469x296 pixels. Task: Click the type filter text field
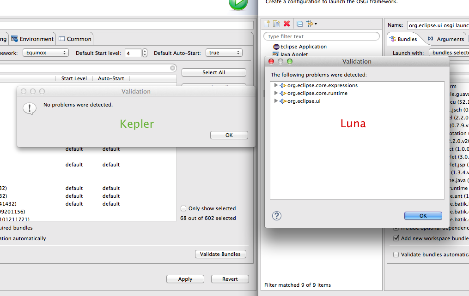(x=322, y=36)
